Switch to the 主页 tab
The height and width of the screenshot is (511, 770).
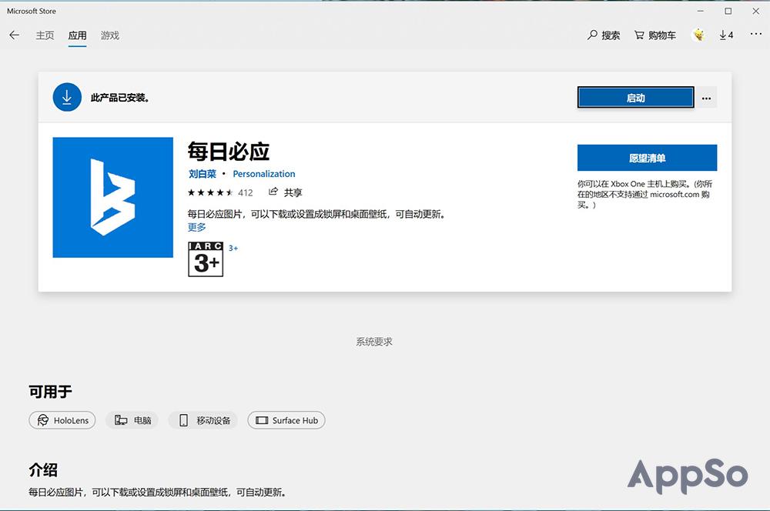point(45,35)
